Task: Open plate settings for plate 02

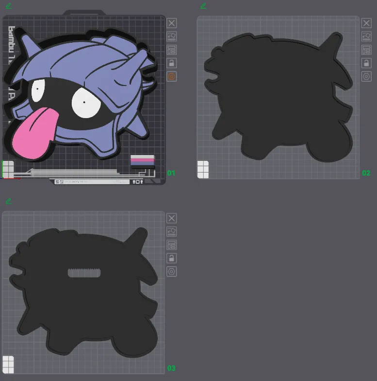Action: (366, 76)
